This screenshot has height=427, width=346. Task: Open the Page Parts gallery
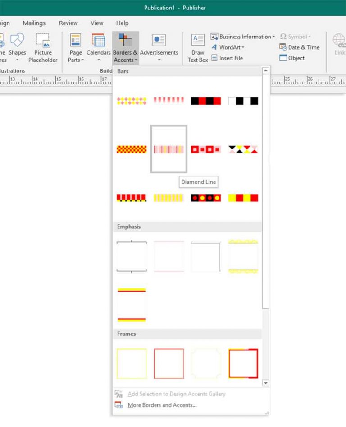[76, 48]
